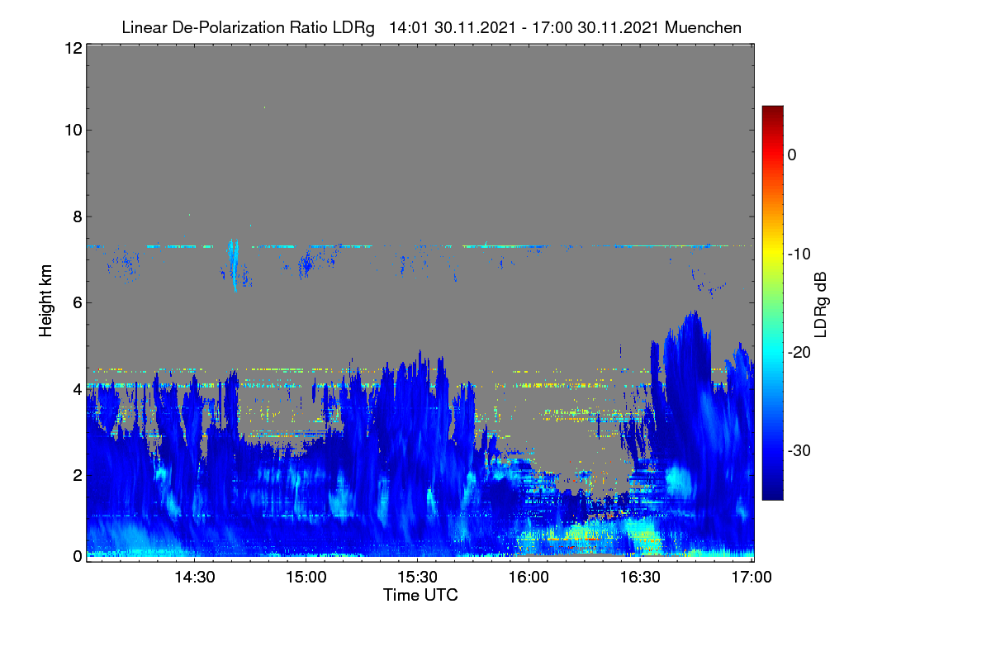This screenshot has width=991, height=661.
Task: Click the cyan vertical streak near 14:40 at 7 km
Action: pyautogui.click(x=233, y=264)
